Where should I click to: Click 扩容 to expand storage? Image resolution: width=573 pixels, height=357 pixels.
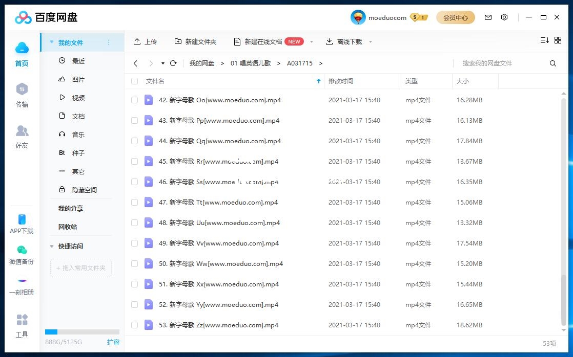(x=113, y=342)
